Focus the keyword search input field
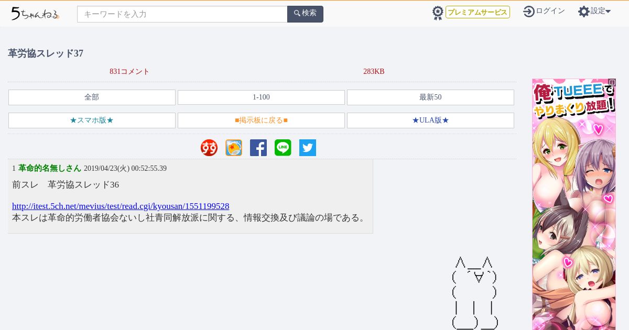The width and height of the screenshot is (629, 330). coord(182,14)
